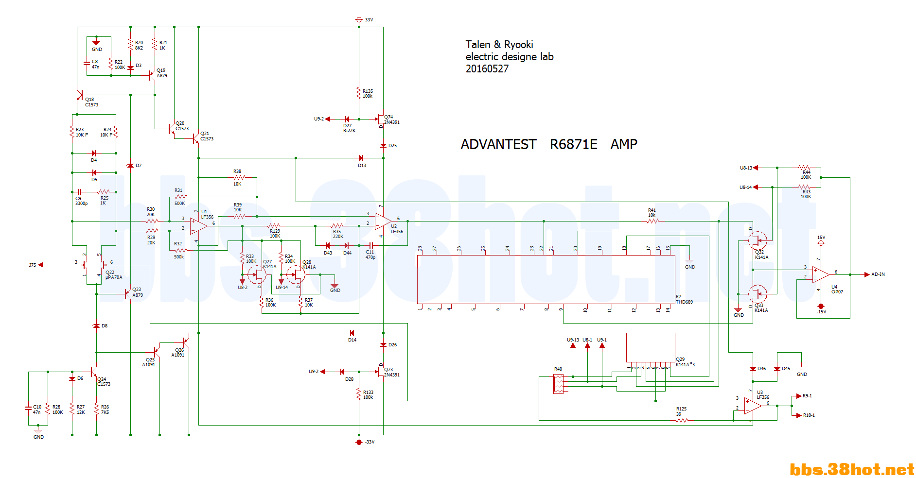Select the U1 LF356 op-amp symbol
916x478 pixels.
coord(199,226)
